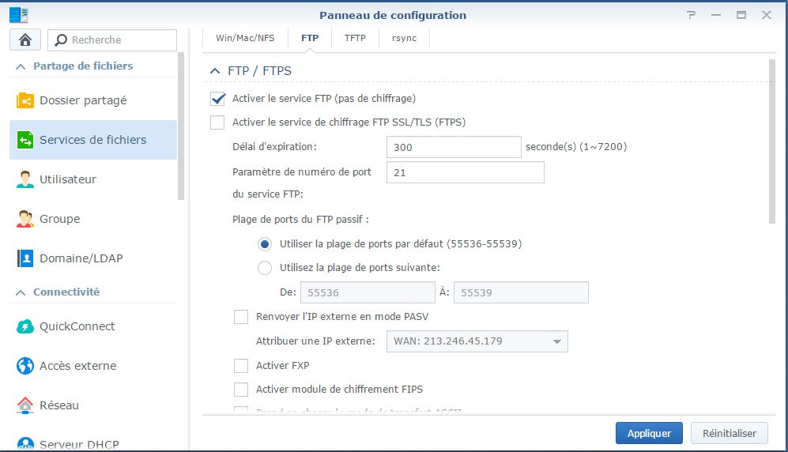Select 'Utilisez la plage de ports suivante' radio

point(265,268)
